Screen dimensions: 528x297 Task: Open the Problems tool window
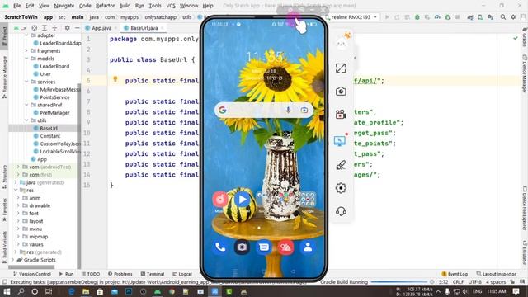tap(120, 274)
